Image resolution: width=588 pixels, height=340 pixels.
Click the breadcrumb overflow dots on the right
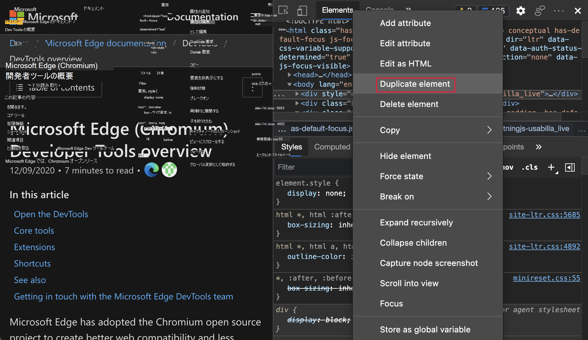pos(582,131)
